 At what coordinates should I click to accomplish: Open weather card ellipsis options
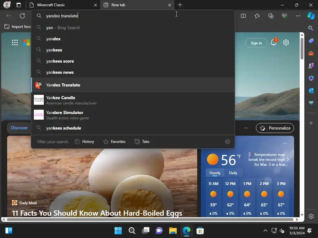(284, 143)
